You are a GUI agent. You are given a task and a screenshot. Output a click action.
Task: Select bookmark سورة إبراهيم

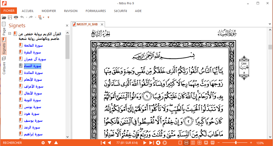[33, 134]
